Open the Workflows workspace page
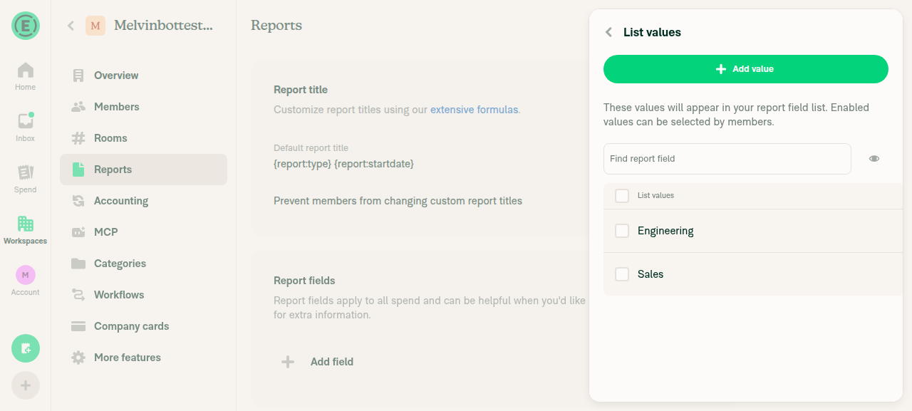The height and width of the screenshot is (411, 912). pos(143,295)
